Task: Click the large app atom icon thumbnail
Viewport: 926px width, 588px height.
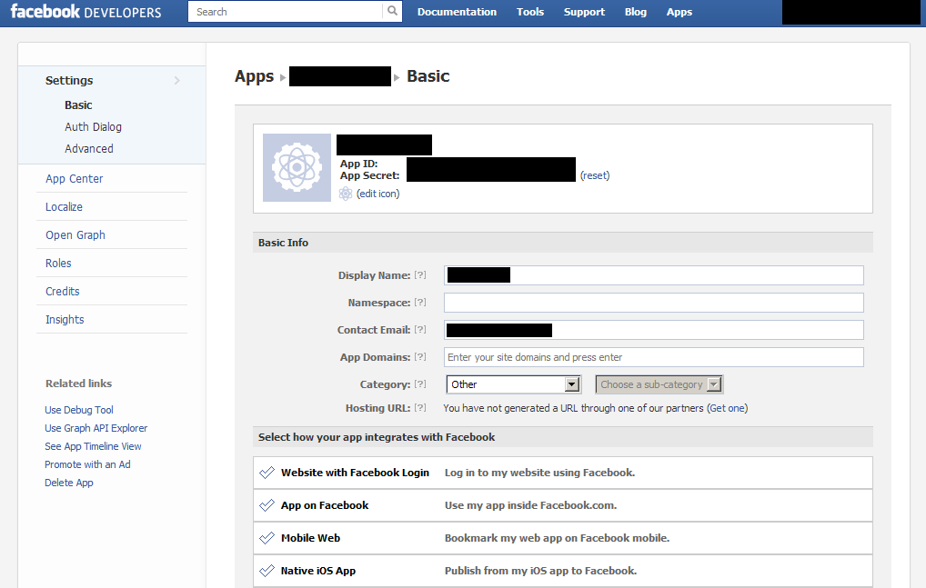Action: (297, 167)
